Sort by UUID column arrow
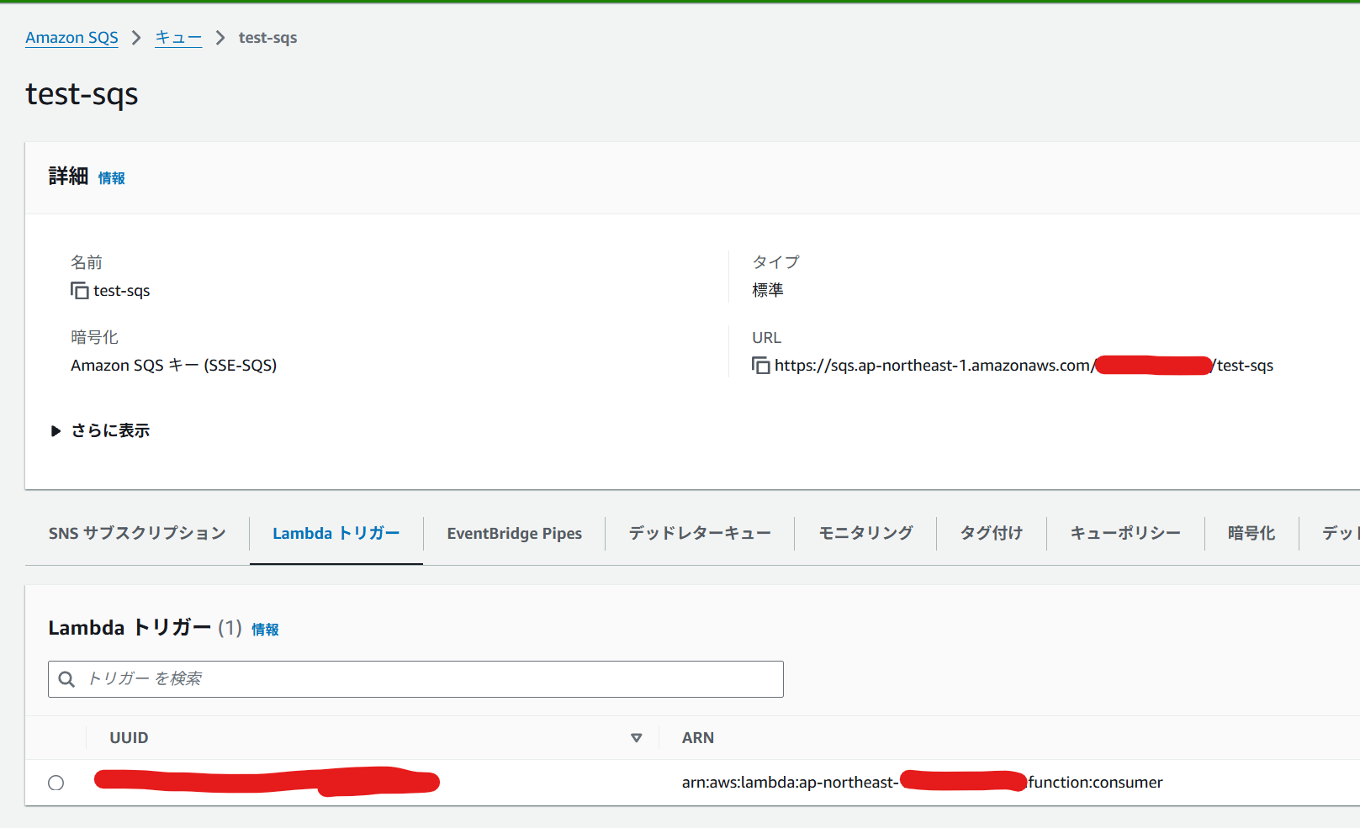 (x=637, y=738)
